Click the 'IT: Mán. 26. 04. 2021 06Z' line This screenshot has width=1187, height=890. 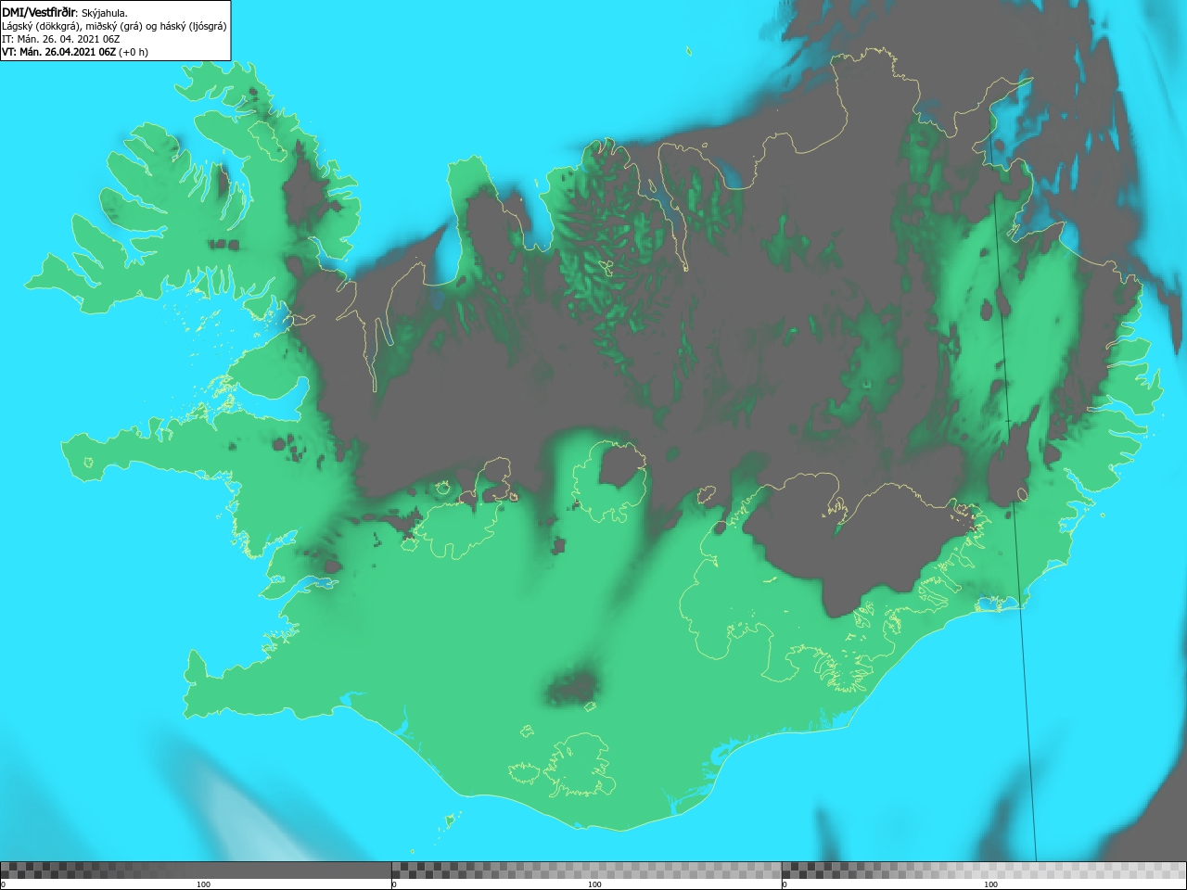click(x=61, y=39)
